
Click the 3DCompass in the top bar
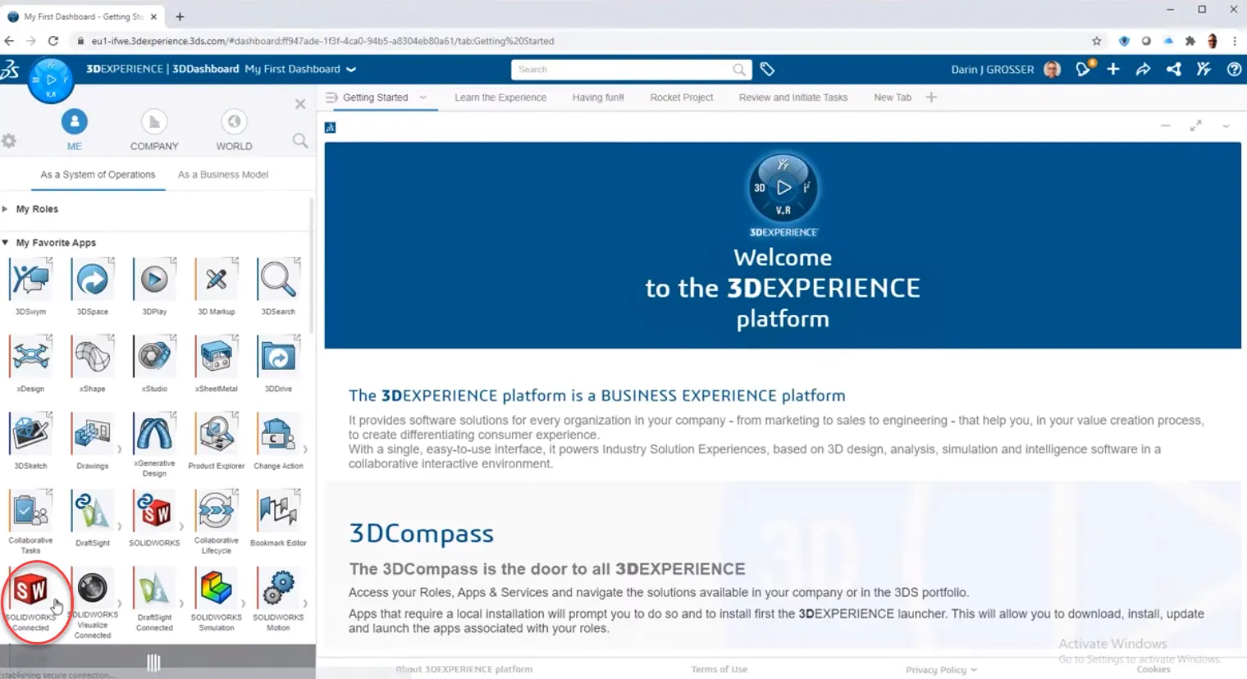coord(51,80)
